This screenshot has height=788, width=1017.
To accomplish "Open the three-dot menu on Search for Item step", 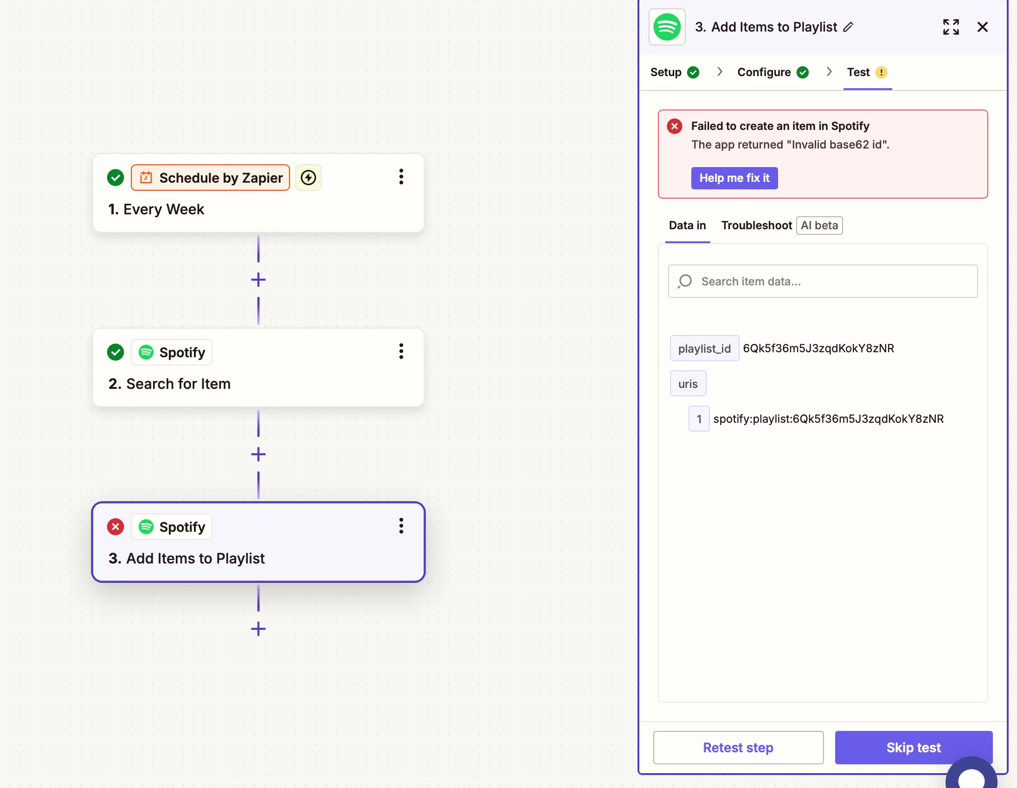I will pos(401,352).
